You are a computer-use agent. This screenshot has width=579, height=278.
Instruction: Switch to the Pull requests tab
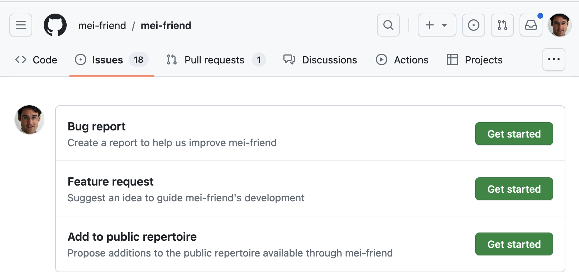216,60
